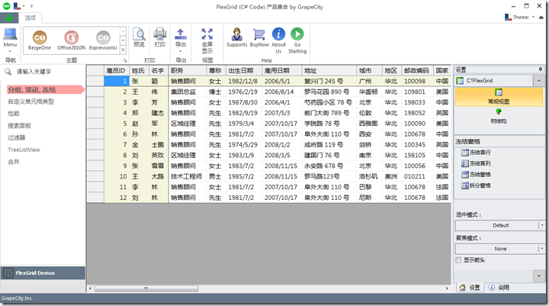Viewport: 549px width, 306px height.
Task: Apply the Office2010Red theme
Action: click(x=71, y=40)
